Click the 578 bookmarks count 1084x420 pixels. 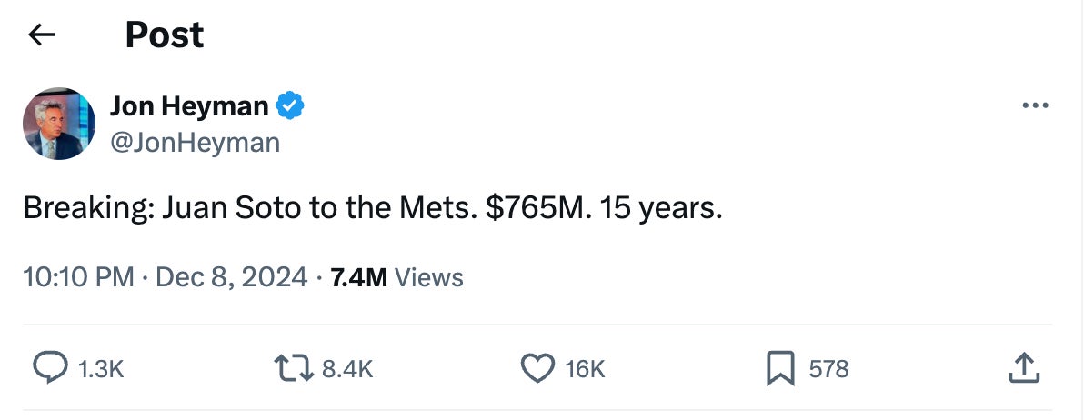click(x=828, y=368)
